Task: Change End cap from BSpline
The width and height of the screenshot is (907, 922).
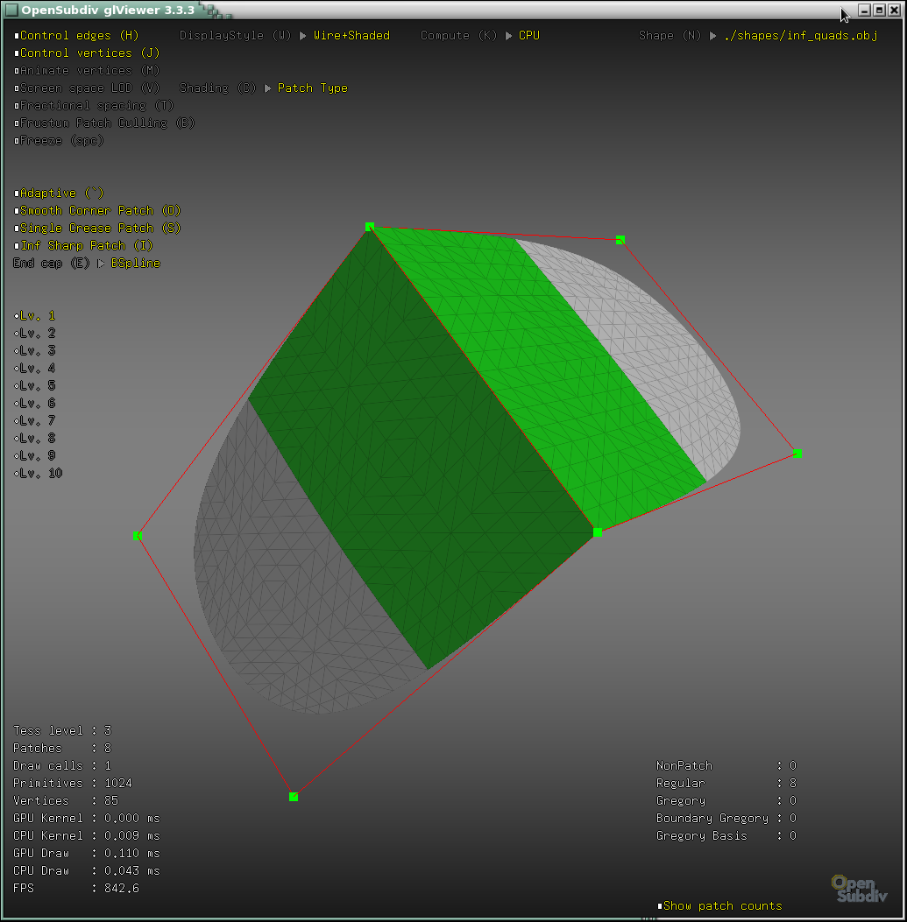Action: tap(136, 263)
